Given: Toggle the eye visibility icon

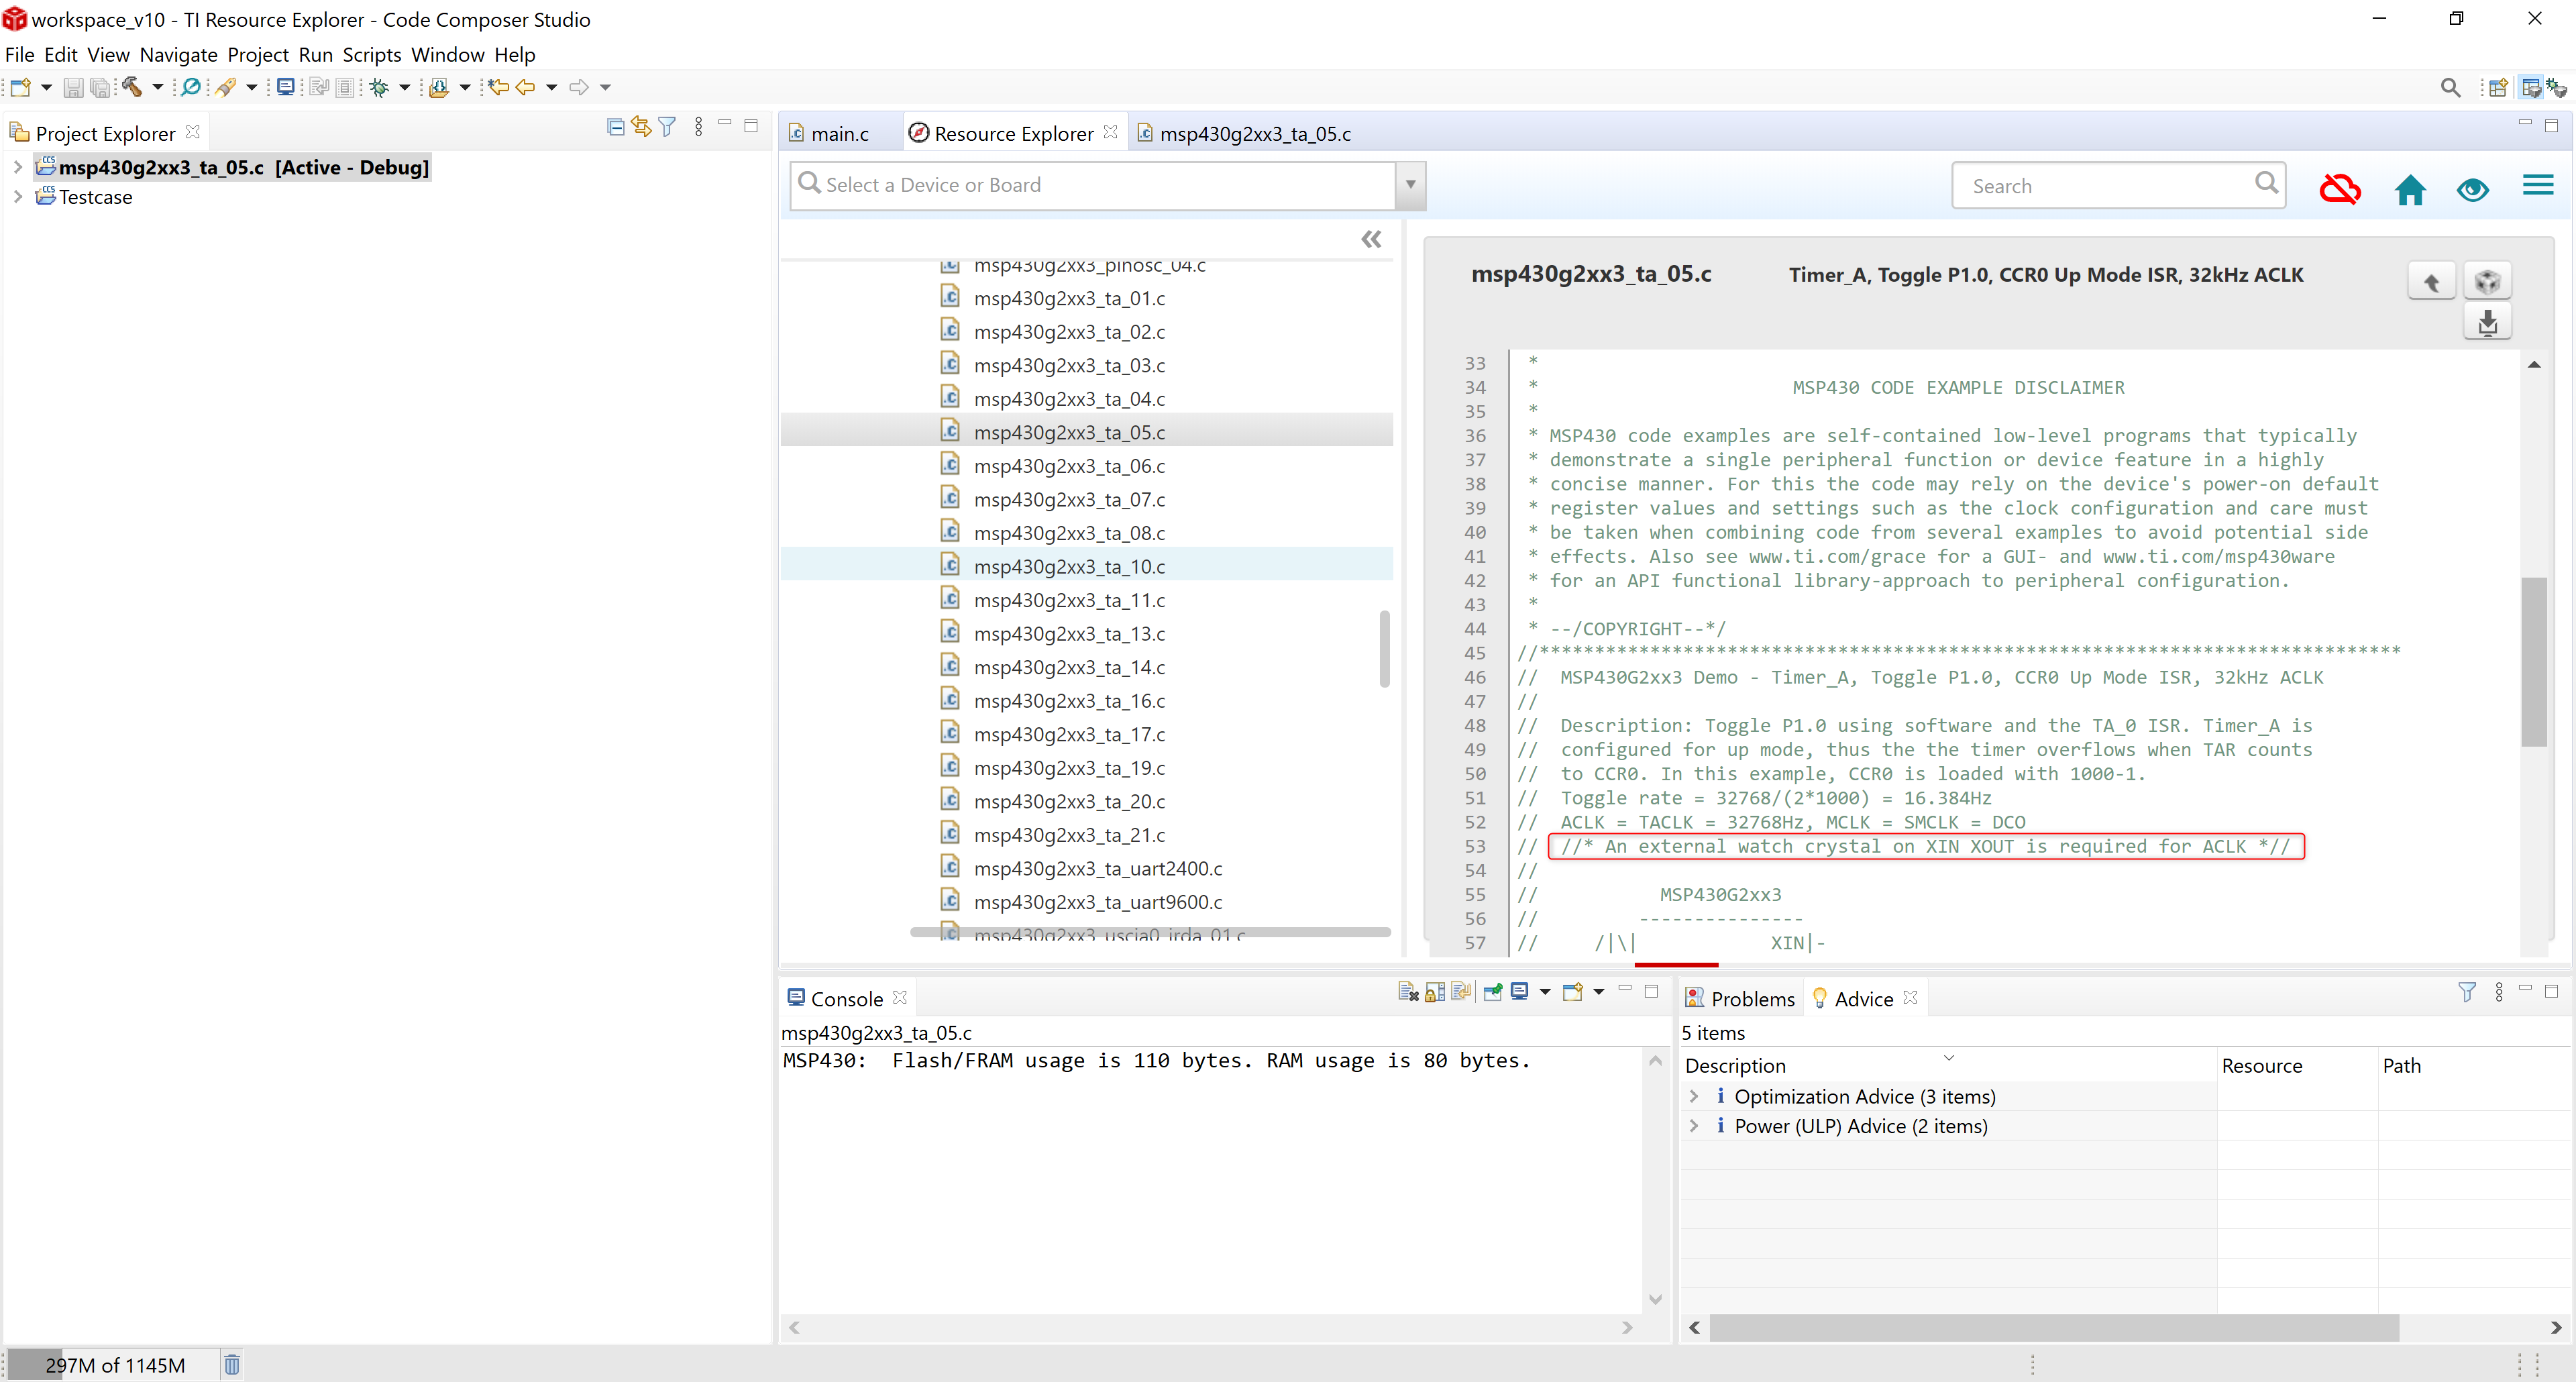Looking at the screenshot, I should tap(2472, 188).
